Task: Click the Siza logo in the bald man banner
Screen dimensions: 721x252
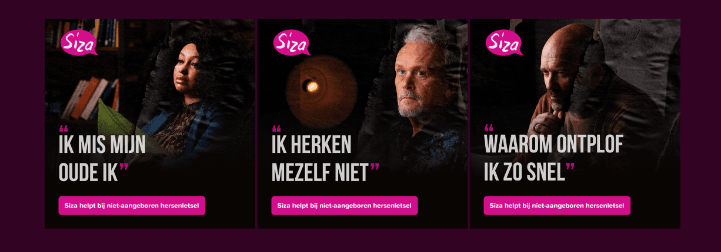Action: point(504,43)
